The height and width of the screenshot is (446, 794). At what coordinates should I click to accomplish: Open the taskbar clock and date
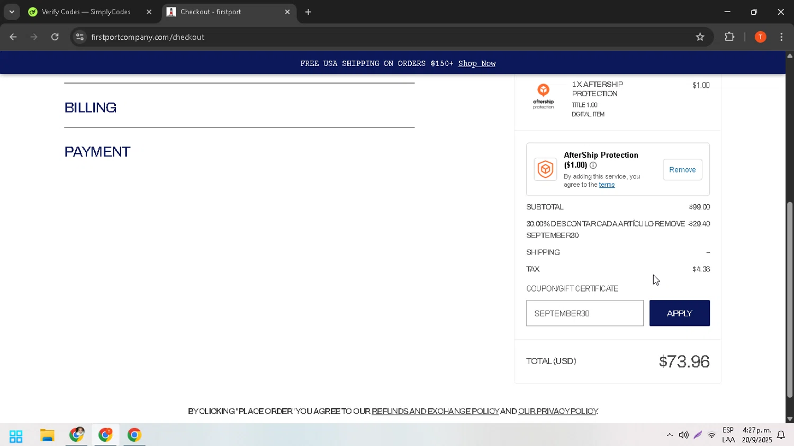[757, 435]
